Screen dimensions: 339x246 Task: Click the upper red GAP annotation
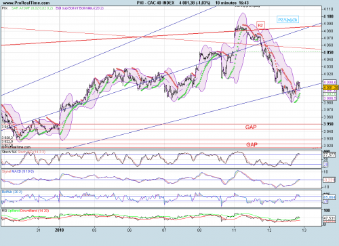click(251, 127)
